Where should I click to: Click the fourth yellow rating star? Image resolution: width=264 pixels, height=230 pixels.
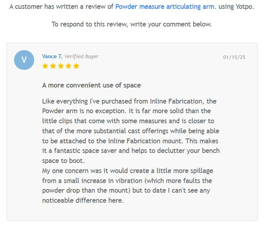68,66
